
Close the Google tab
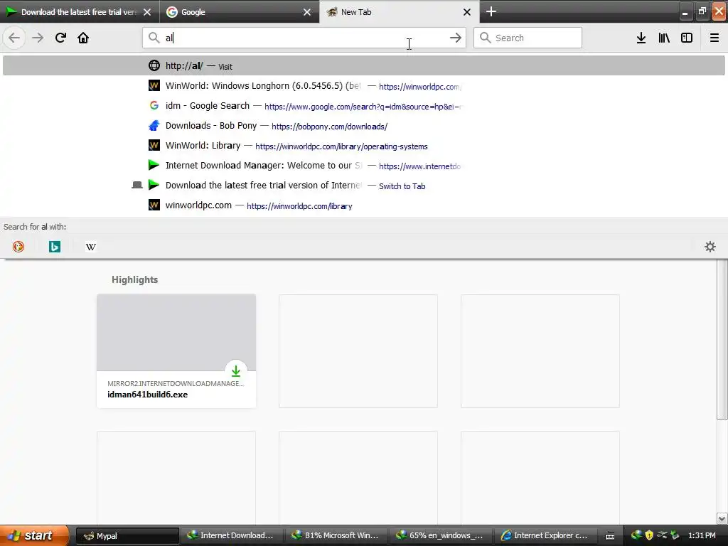tap(307, 12)
